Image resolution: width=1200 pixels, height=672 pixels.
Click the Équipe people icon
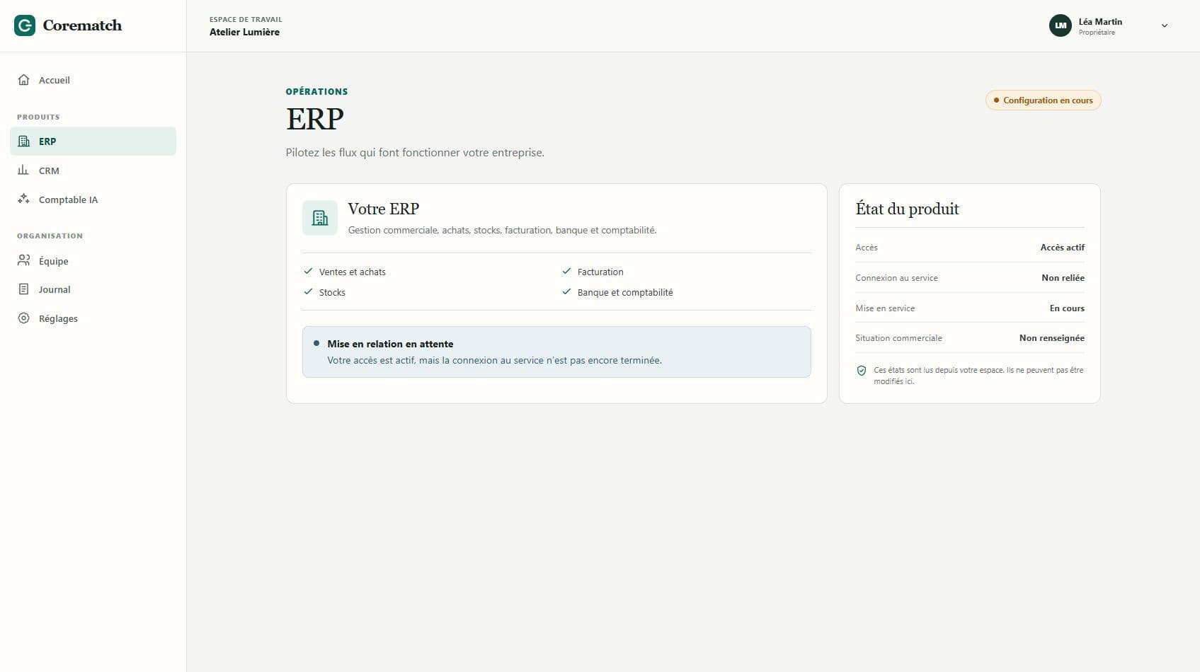click(x=23, y=261)
